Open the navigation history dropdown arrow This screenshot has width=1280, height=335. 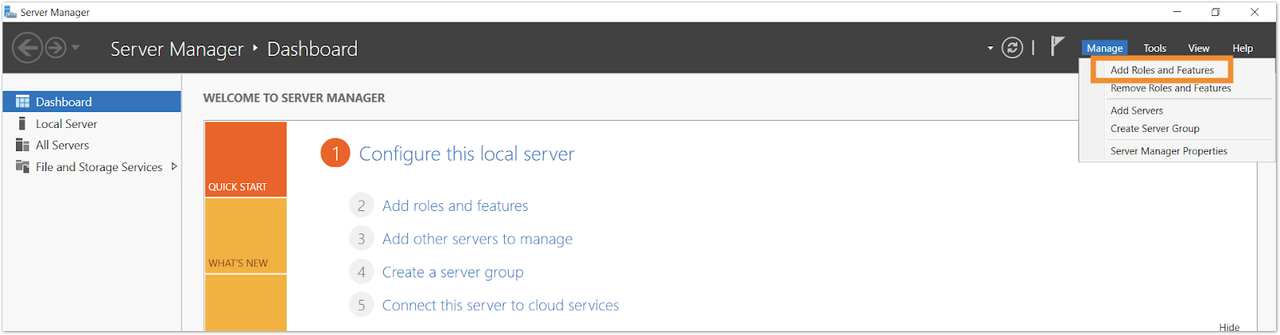76,48
